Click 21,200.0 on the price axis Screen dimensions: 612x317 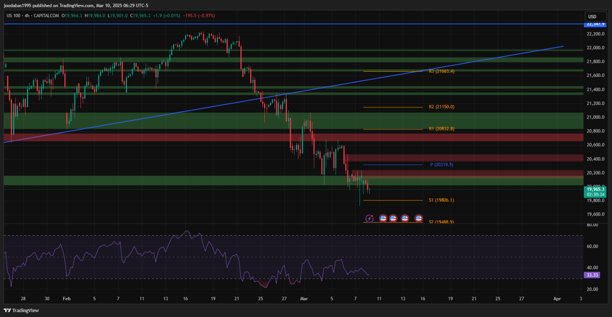tap(595, 103)
